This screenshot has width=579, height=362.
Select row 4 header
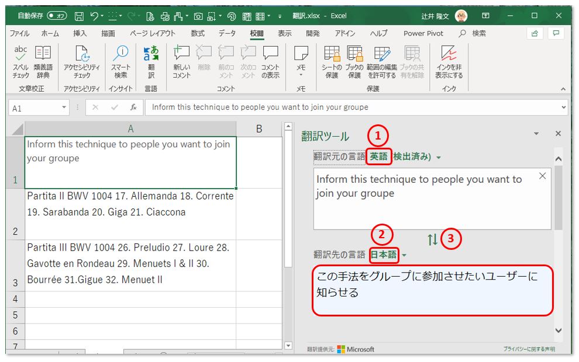tap(15, 299)
